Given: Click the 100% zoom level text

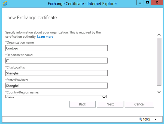Looking at the screenshot, I should [147, 119].
